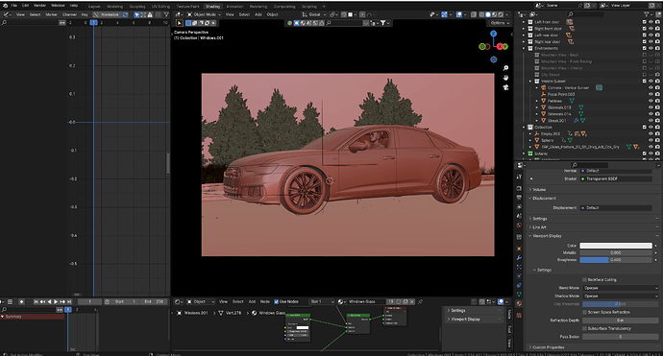Open the Shadow Mode Opaque dropdown
The image size is (663, 356).
[x=621, y=297]
